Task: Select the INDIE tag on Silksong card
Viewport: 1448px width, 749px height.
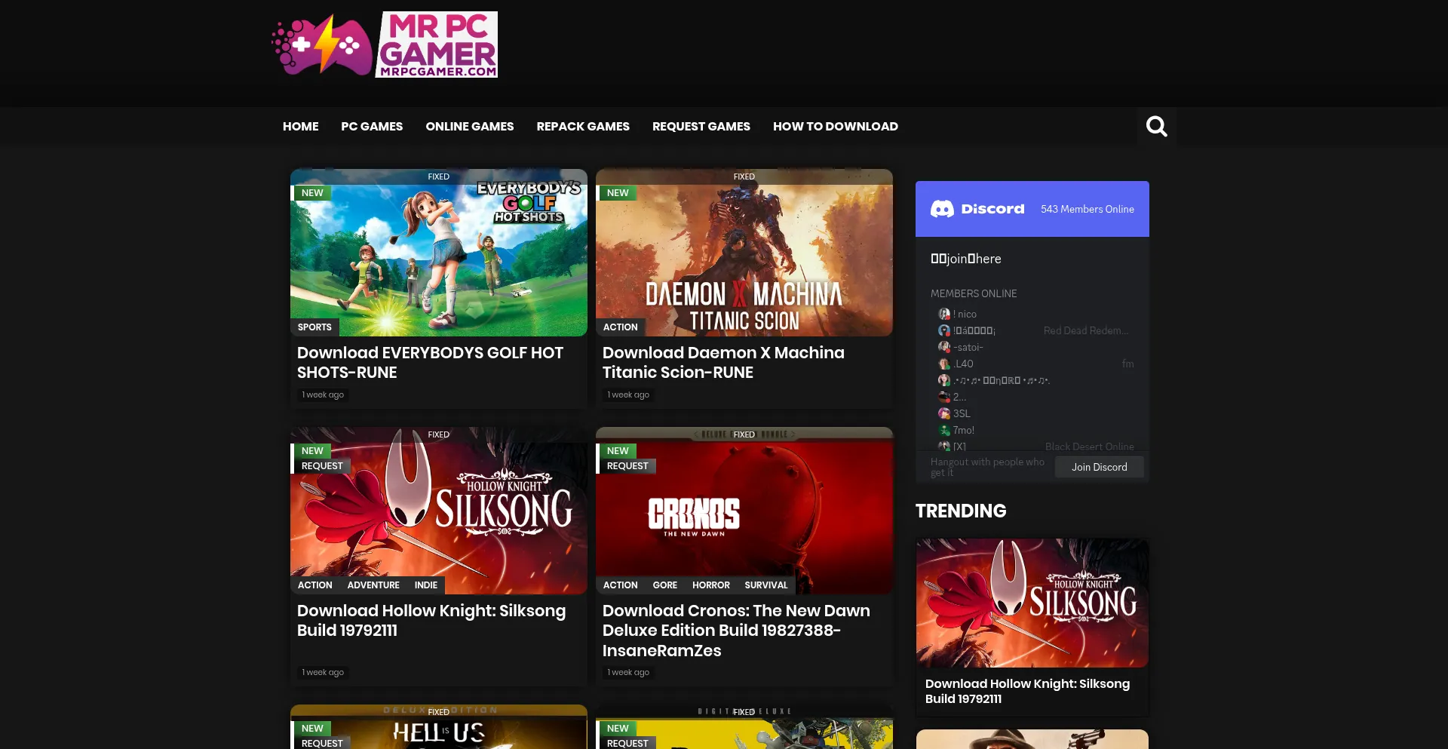Action: 426,585
